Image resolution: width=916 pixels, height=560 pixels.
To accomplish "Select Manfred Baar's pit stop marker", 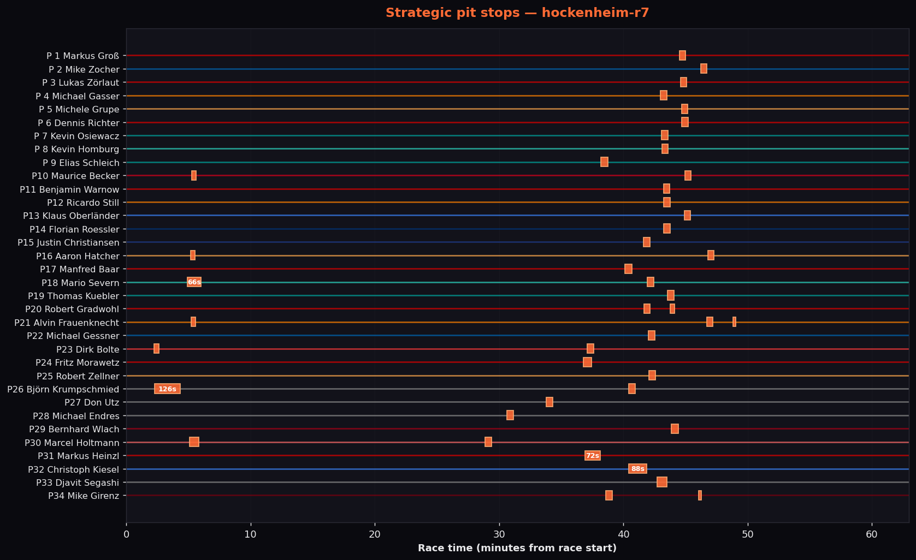I will pos(628,269).
